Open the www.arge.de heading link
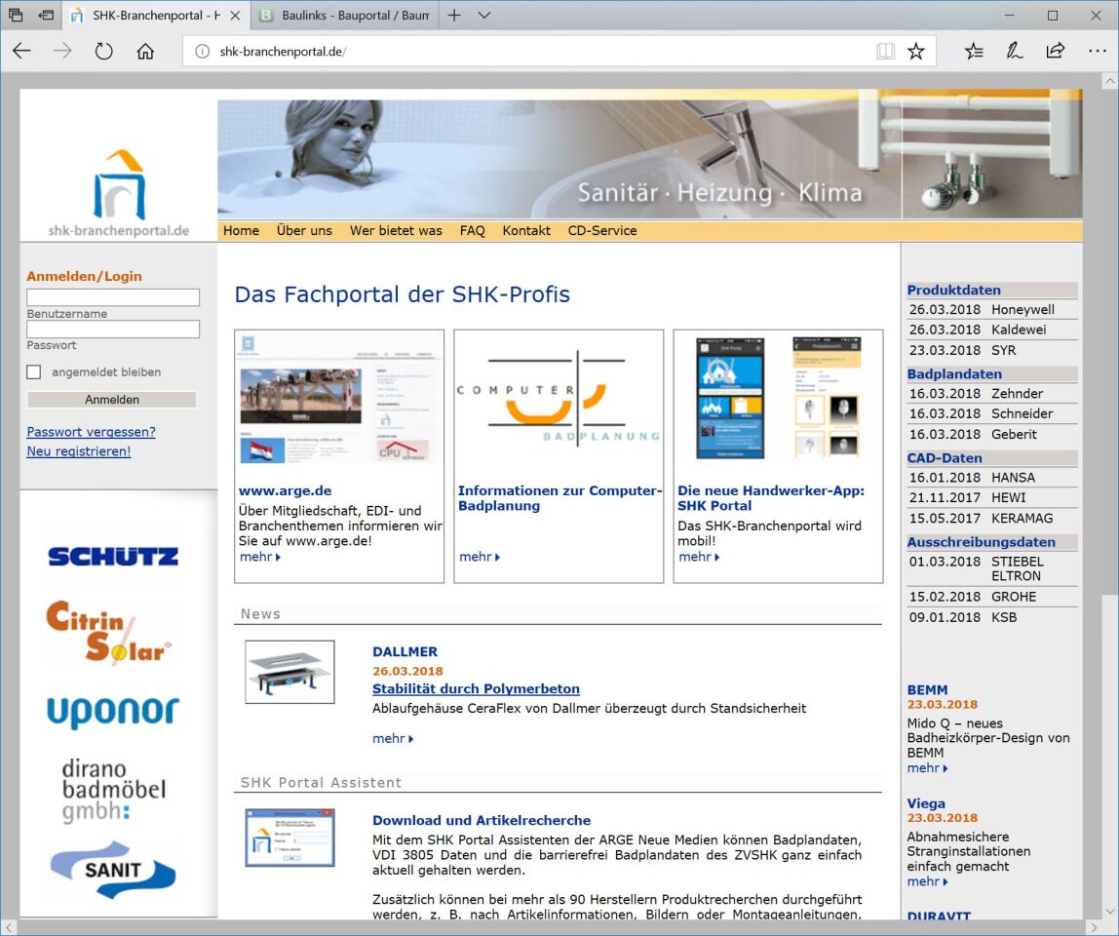This screenshot has width=1119, height=936. (285, 490)
